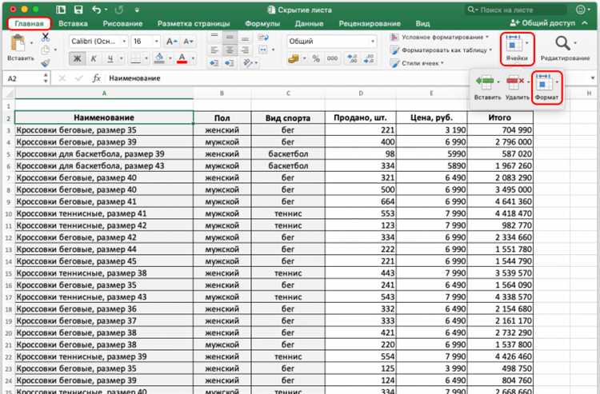Open the Данные ribbon tab
Viewport: 600px width, 394px height.
click(x=309, y=24)
